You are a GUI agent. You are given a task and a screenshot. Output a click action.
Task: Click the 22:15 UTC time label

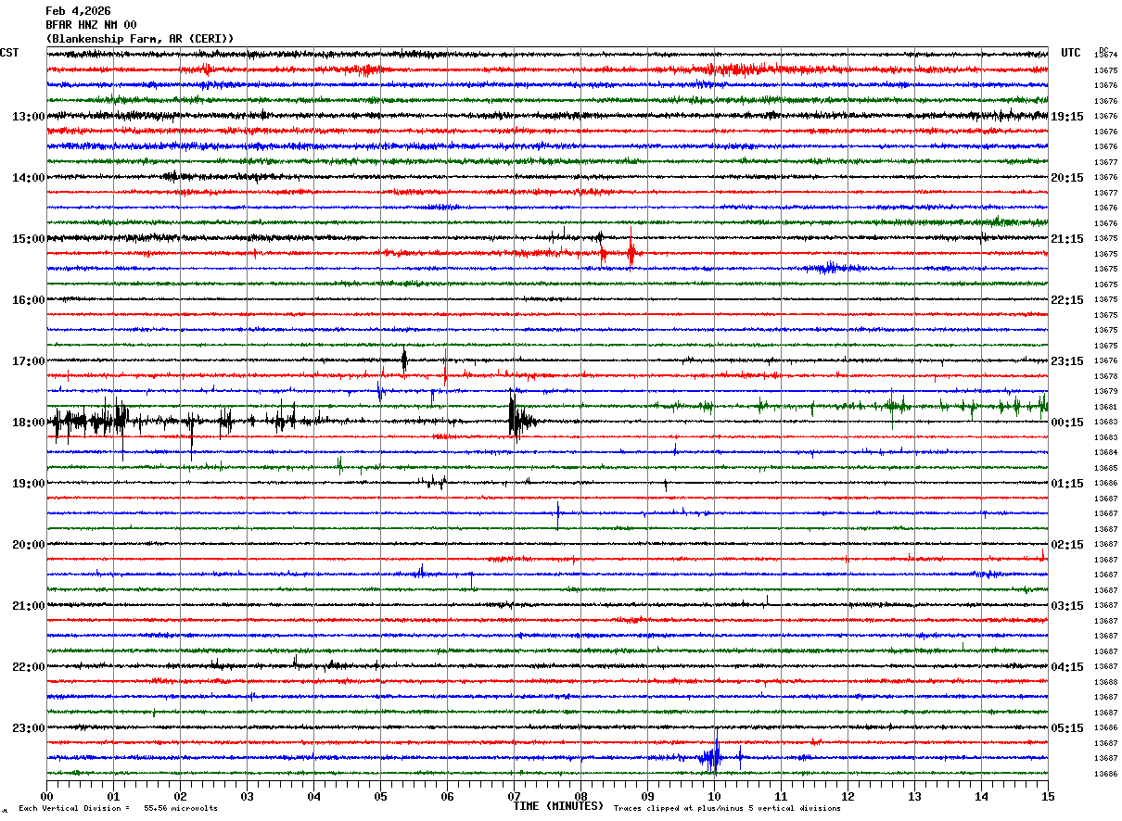click(x=1067, y=300)
